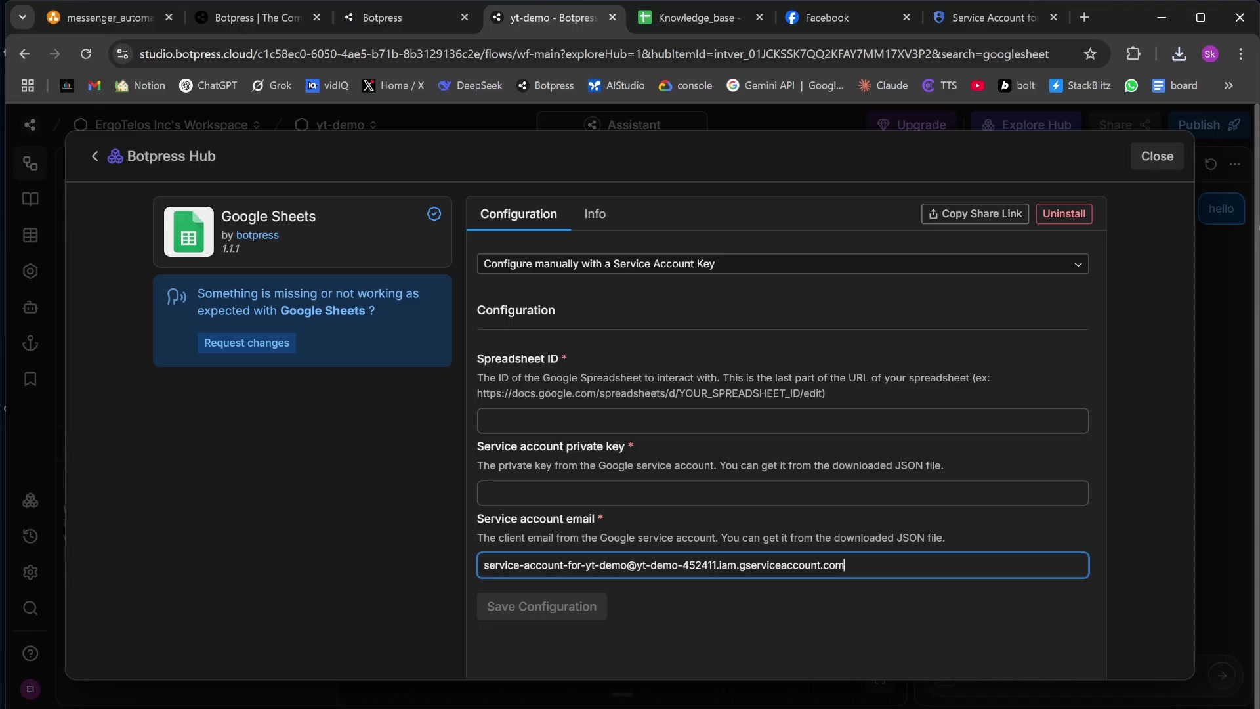This screenshot has width=1260, height=709.
Task: Open the tab search dropdown arrow
Action: point(22,18)
